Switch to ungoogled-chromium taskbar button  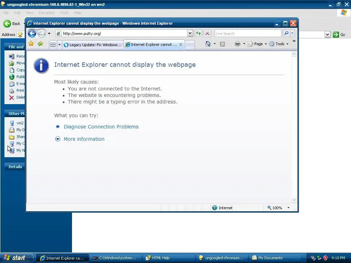tap(222, 258)
